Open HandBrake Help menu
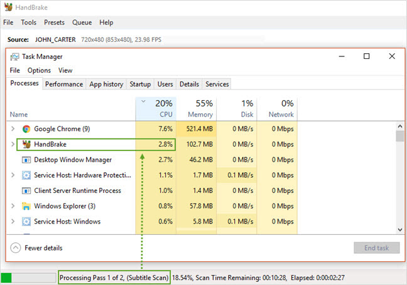Viewport: 407px width, 285px height. tap(106, 23)
